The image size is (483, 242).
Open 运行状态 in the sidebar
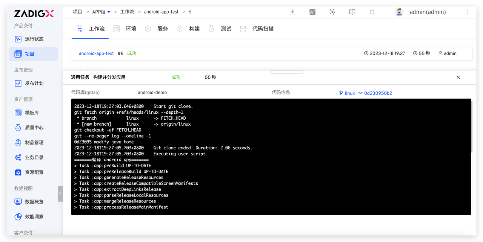tap(34, 39)
